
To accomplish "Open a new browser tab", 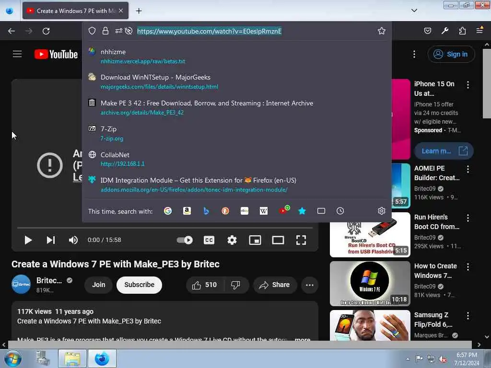I will [139, 11].
